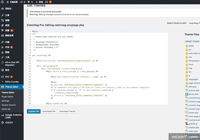Click line 16 have_posts while loop

pyautogui.click(x=72, y=71)
